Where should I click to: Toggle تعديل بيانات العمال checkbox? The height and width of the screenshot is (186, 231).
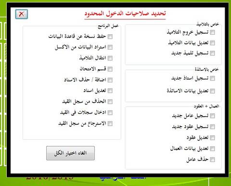click(212, 148)
